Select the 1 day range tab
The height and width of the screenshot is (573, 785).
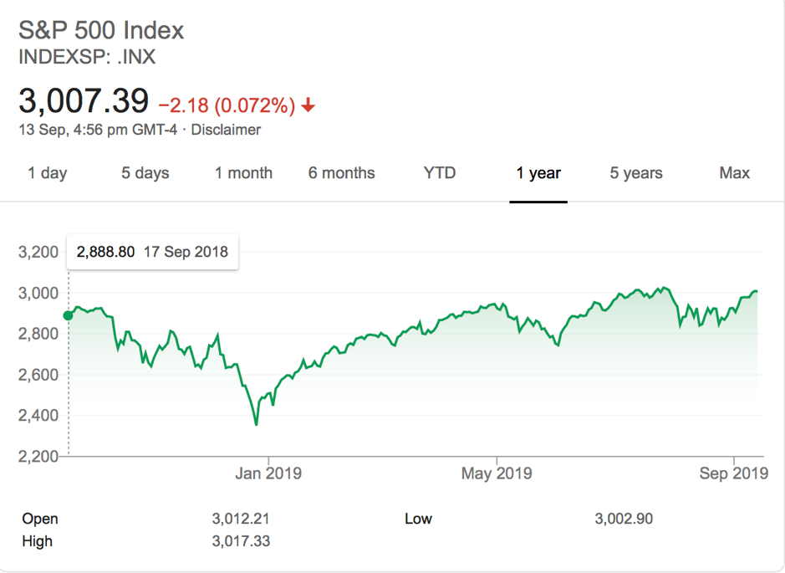pyautogui.click(x=48, y=173)
